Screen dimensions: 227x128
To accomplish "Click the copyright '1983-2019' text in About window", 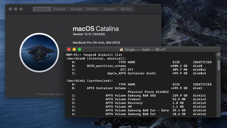I will point(55,94).
